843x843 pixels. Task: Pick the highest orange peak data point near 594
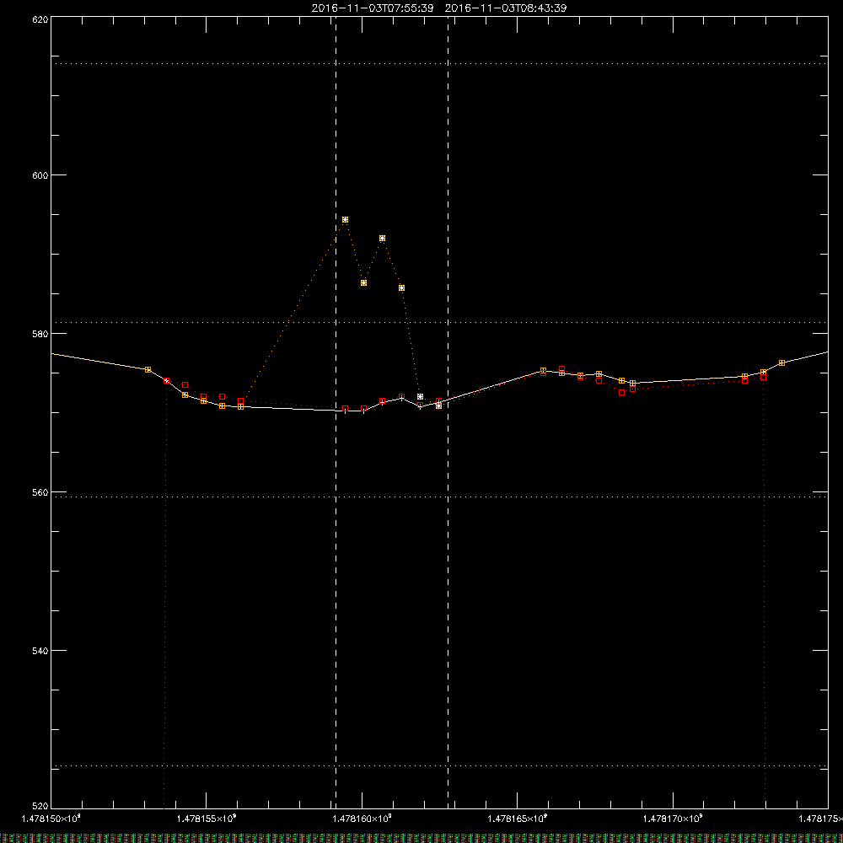coord(345,220)
